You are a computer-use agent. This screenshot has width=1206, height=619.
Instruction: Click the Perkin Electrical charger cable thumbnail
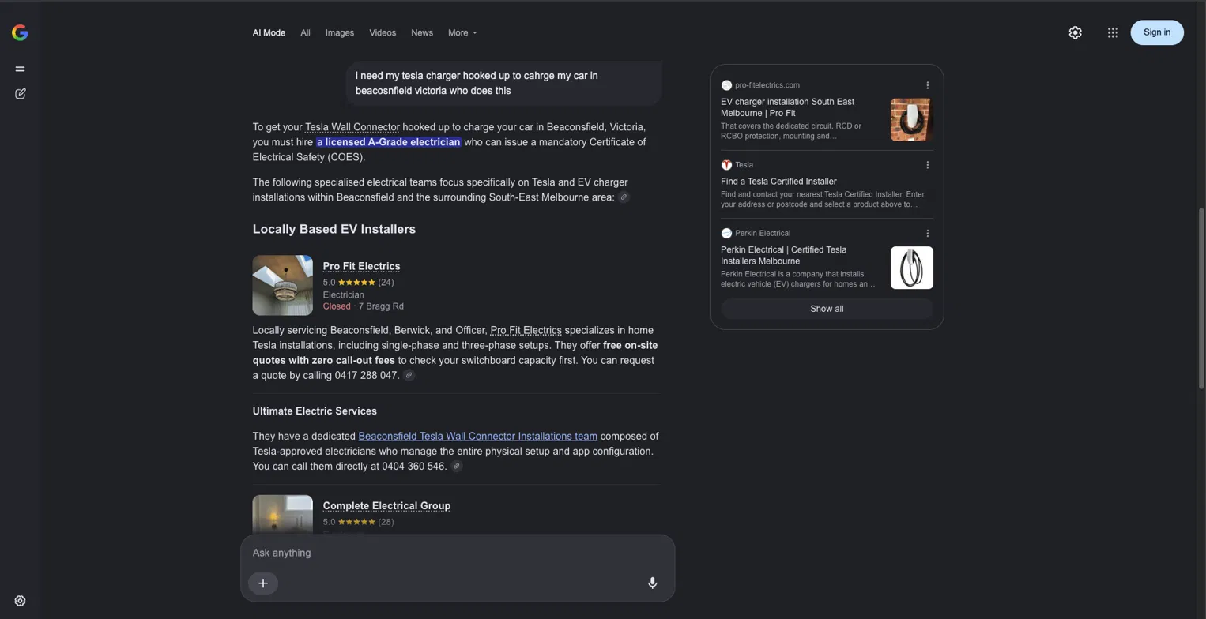point(912,268)
